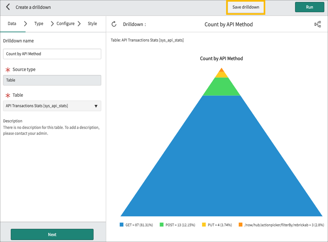Expand the chevron between Data and Type
The height and width of the screenshot is (242, 328).
(25, 23)
